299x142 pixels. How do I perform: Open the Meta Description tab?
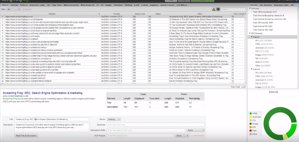(71, 5)
